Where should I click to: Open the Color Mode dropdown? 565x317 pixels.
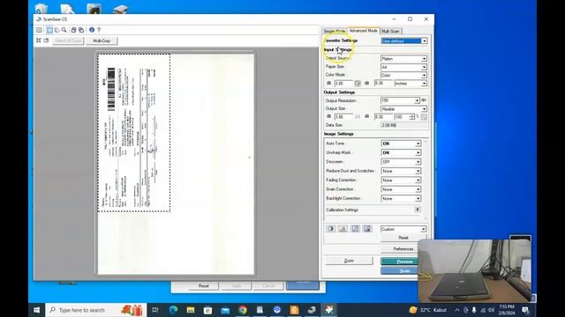404,75
